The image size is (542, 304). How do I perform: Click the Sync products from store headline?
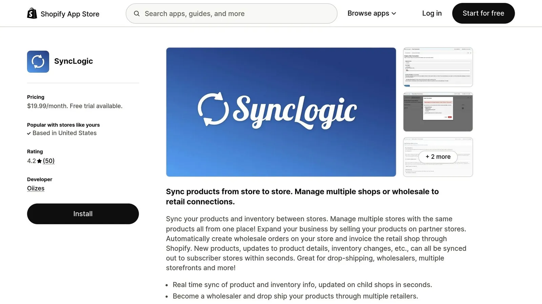[x=302, y=197]
